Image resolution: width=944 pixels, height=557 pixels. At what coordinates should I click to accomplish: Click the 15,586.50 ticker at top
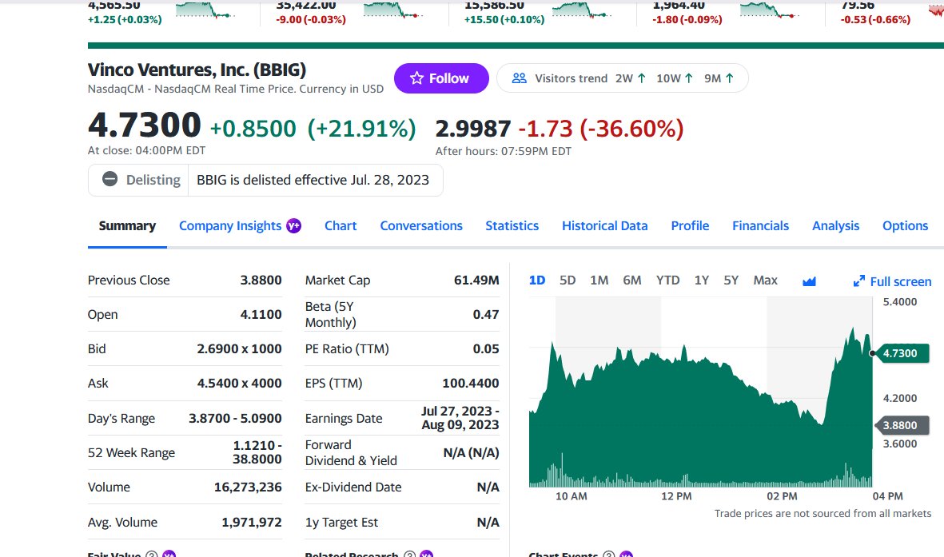coord(494,6)
